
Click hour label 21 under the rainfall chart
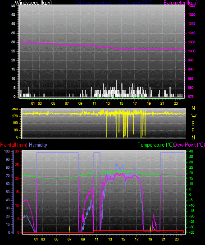(164, 239)
